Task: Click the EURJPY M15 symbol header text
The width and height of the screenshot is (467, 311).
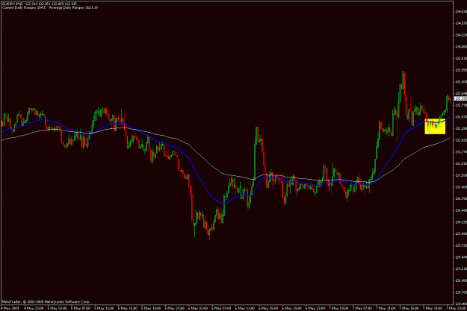Action: coord(13,4)
